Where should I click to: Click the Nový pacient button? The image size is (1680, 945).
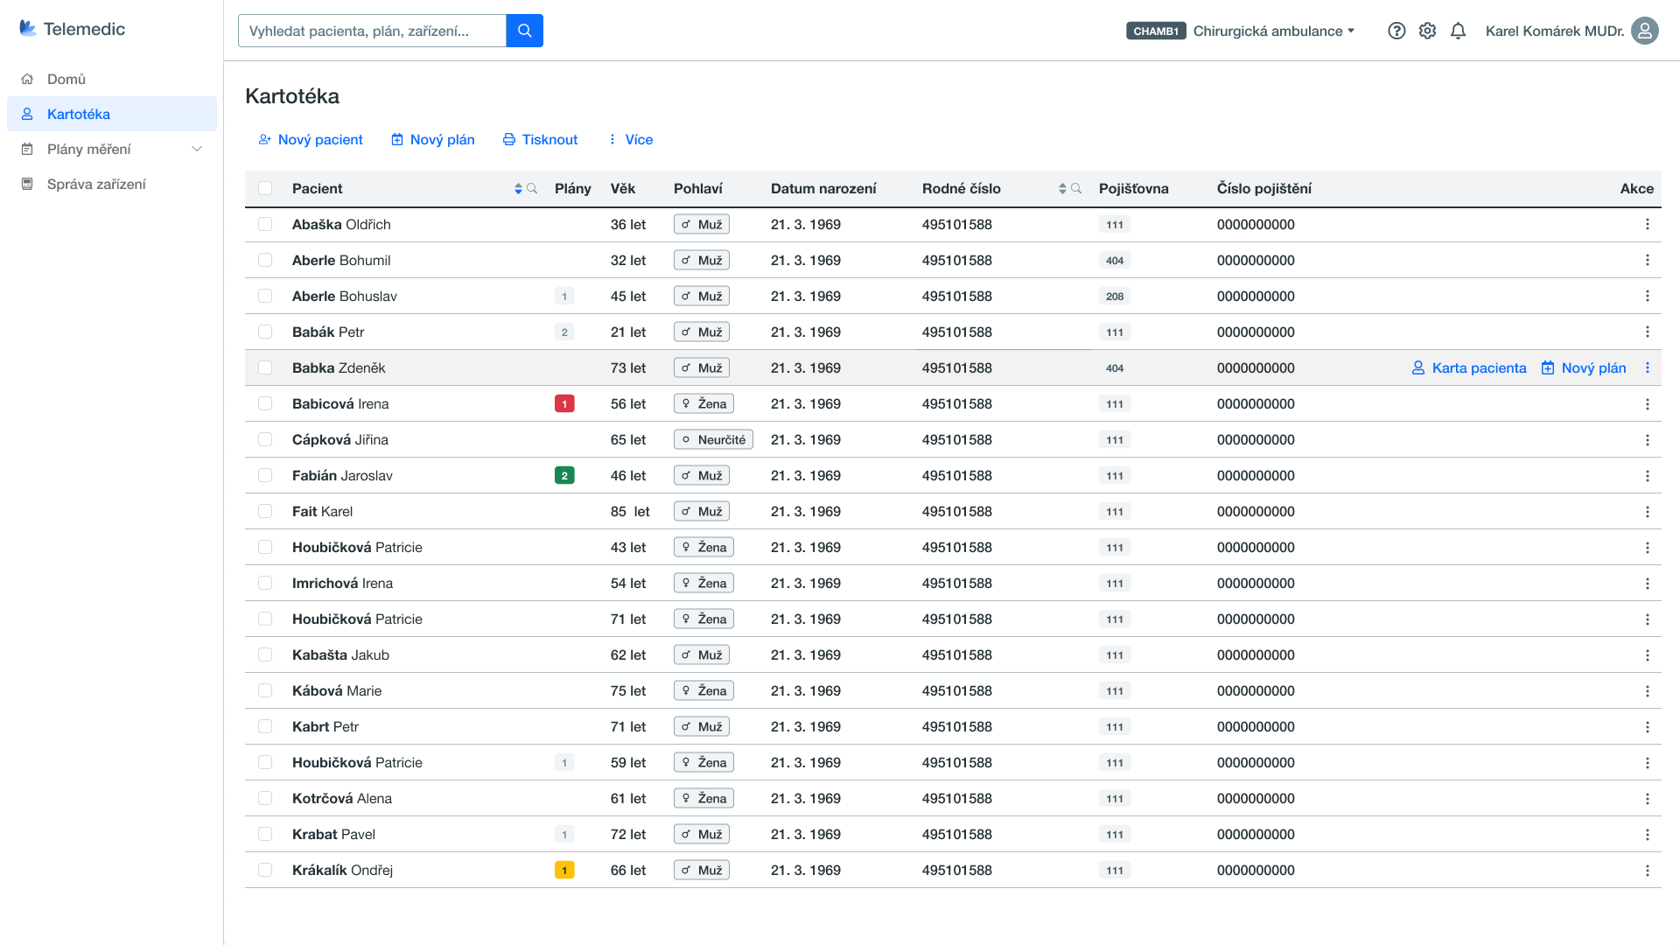pyautogui.click(x=311, y=140)
